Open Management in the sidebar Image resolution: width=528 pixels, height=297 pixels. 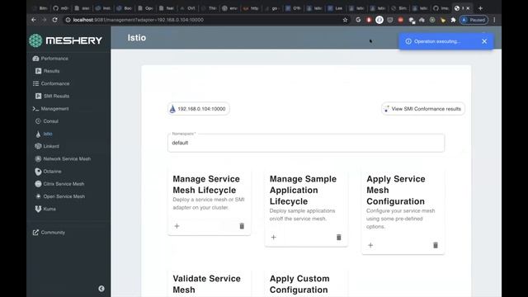point(55,109)
